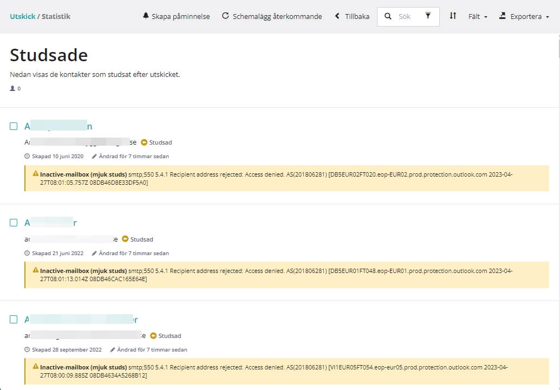Click the refresh icon for recurring schedule
The image size is (560, 390).
pyautogui.click(x=225, y=16)
